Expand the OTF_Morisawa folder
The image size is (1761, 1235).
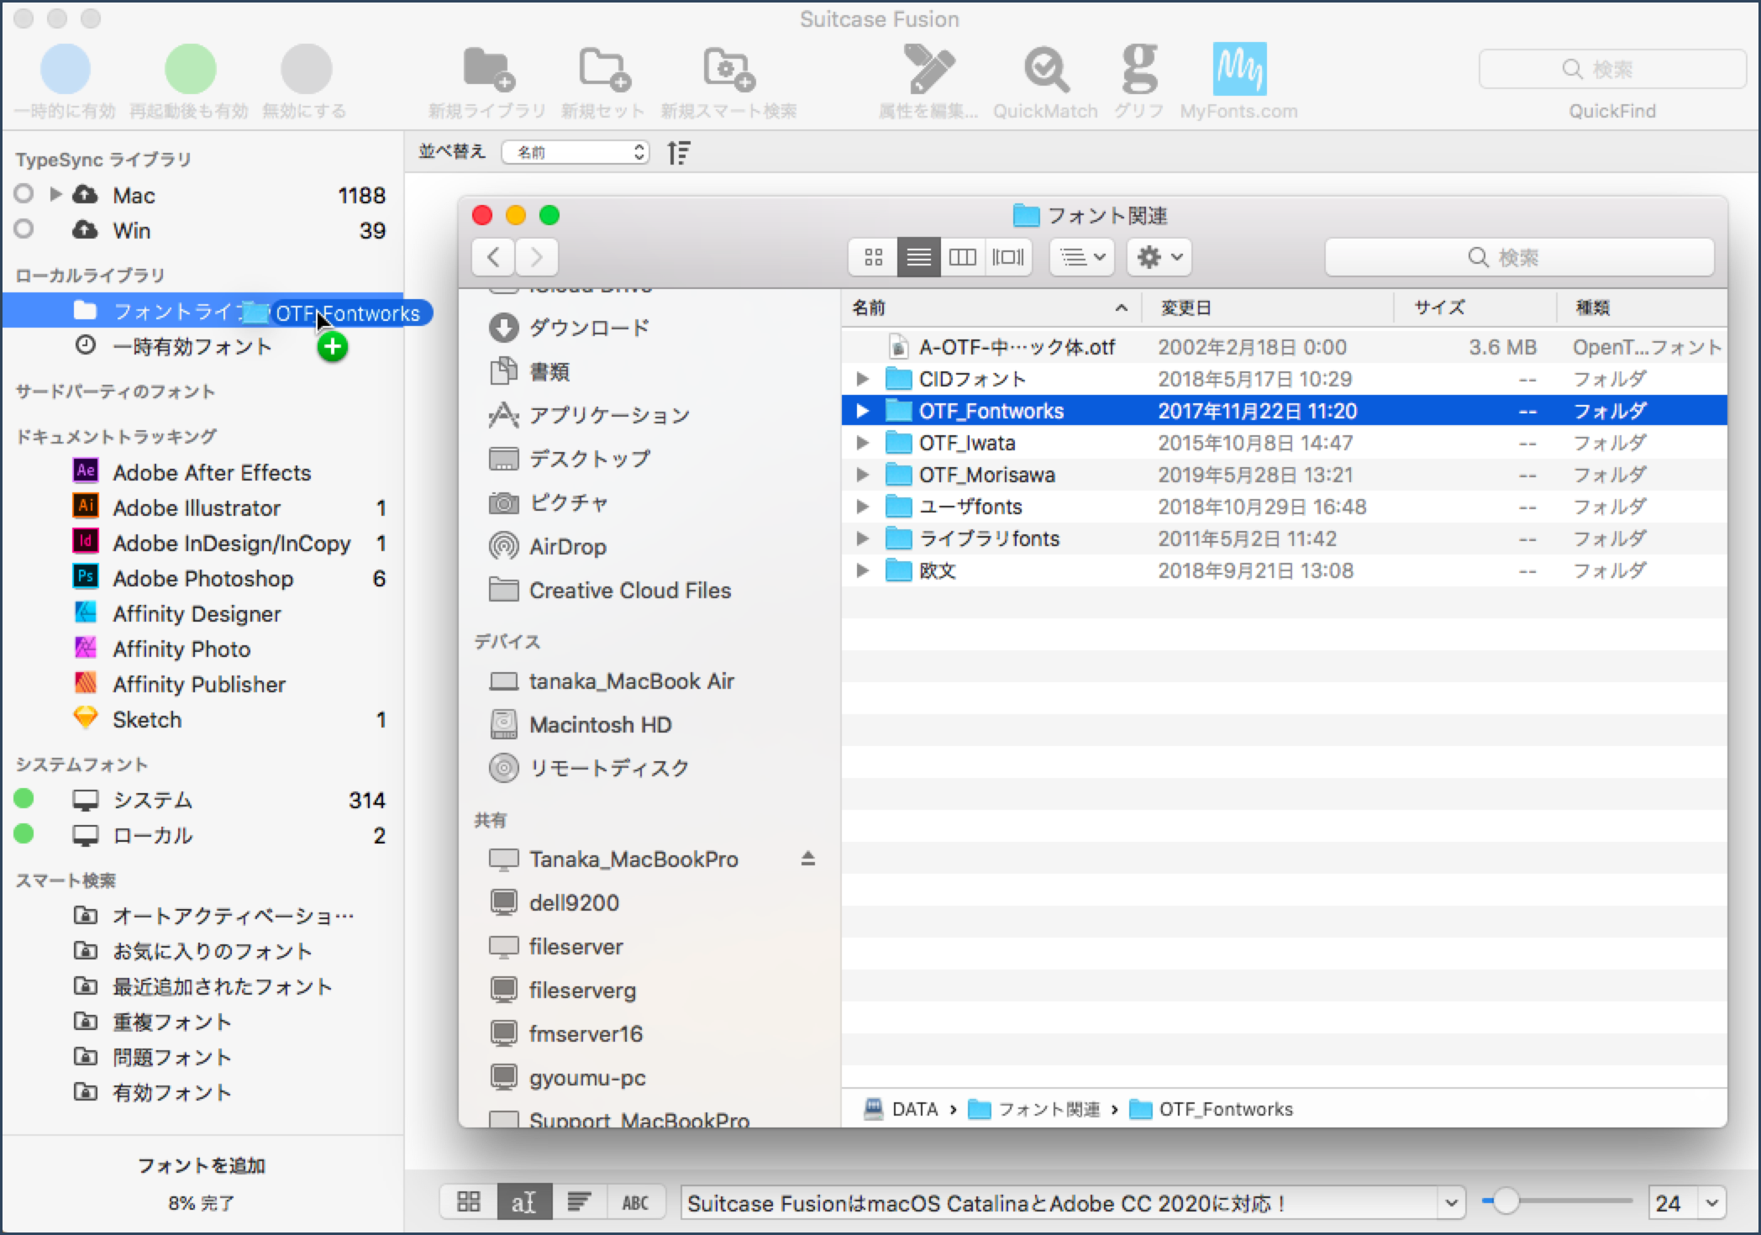point(862,475)
